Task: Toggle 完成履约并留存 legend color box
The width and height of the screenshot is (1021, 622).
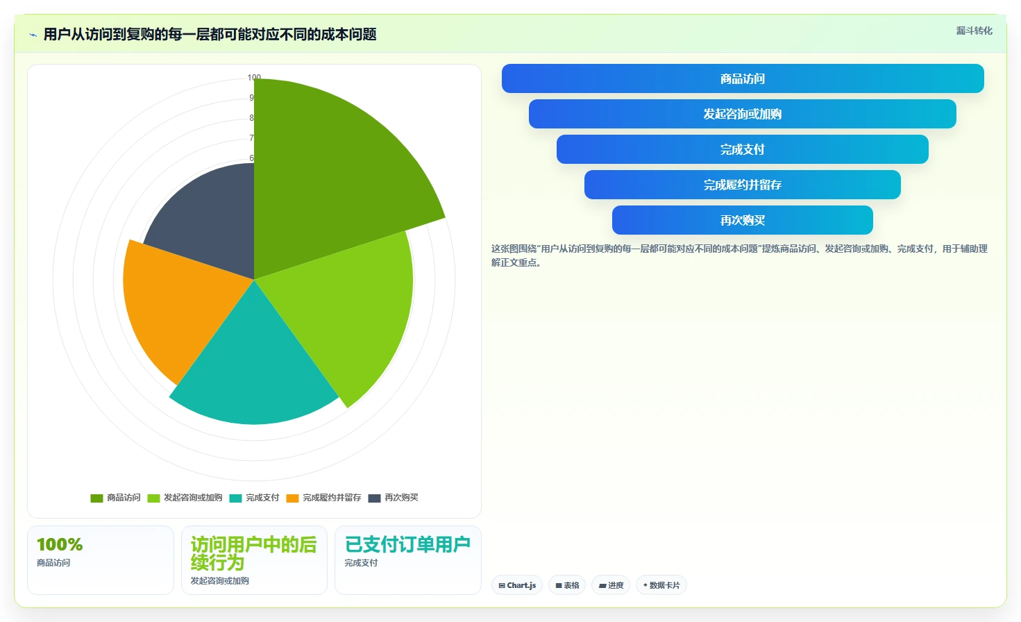Action: (292, 498)
